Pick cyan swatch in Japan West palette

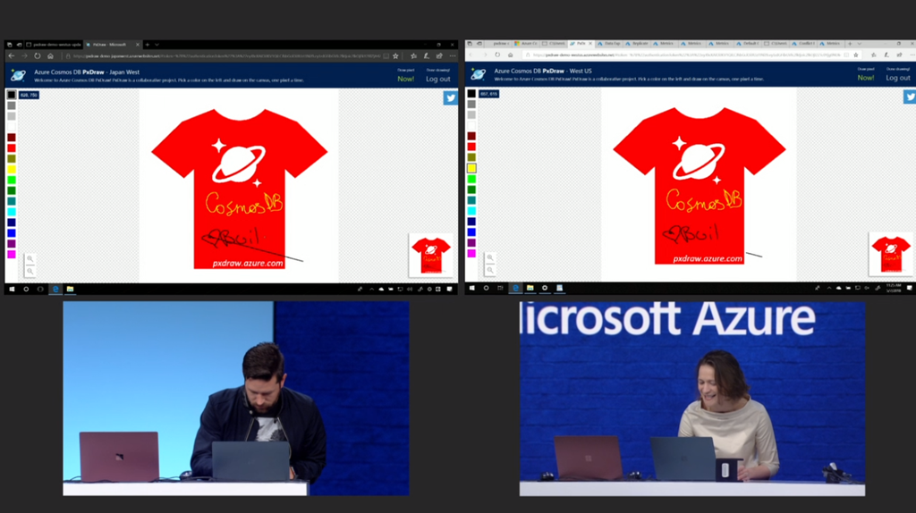11,212
